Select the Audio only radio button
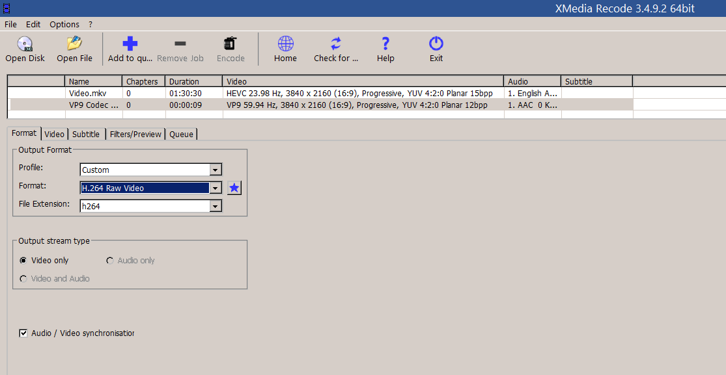726x375 pixels. [110, 261]
